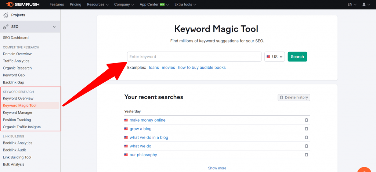The height and width of the screenshot is (172, 376).
Task: Open Position Tracking in sidebar
Action: coord(17,120)
